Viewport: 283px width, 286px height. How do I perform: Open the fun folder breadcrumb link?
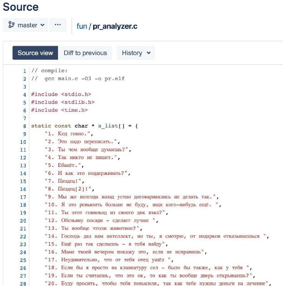[82, 26]
